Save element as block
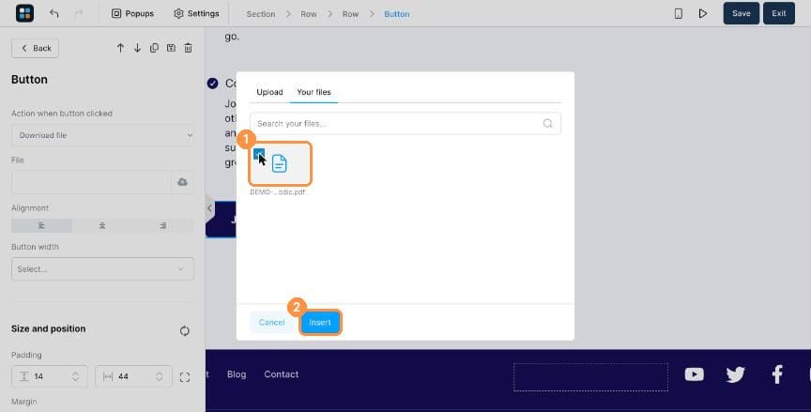The width and height of the screenshot is (811, 412). point(171,48)
